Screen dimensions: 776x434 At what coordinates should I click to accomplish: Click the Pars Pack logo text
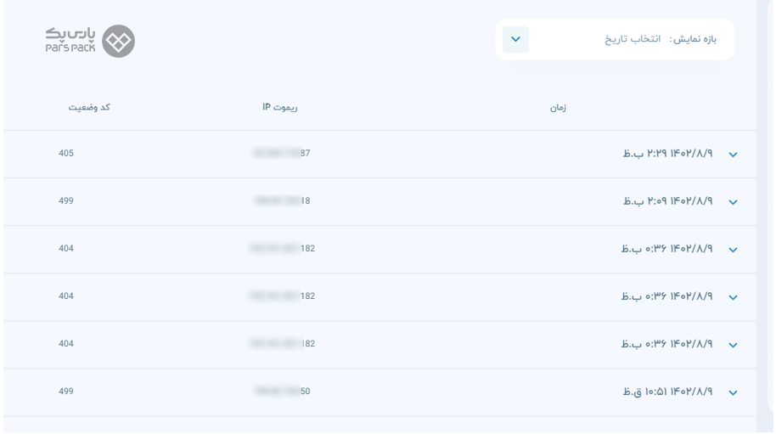pyautogui.click(x=70, y=40)
